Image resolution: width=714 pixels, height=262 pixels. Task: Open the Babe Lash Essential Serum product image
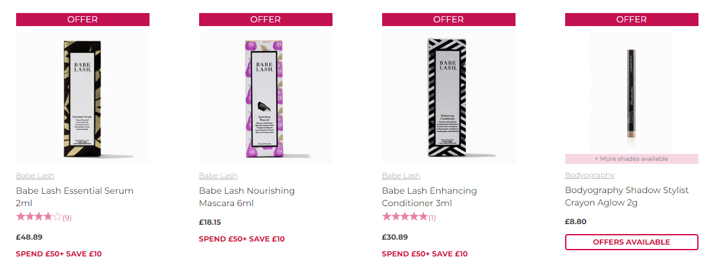coord(83,97)
